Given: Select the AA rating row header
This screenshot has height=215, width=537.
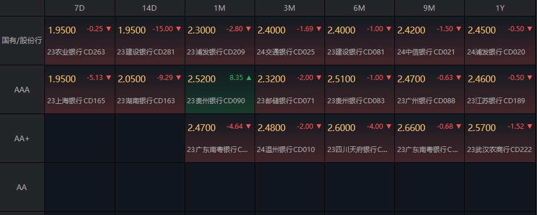Looking at the screenshot, I should (22, 187).
